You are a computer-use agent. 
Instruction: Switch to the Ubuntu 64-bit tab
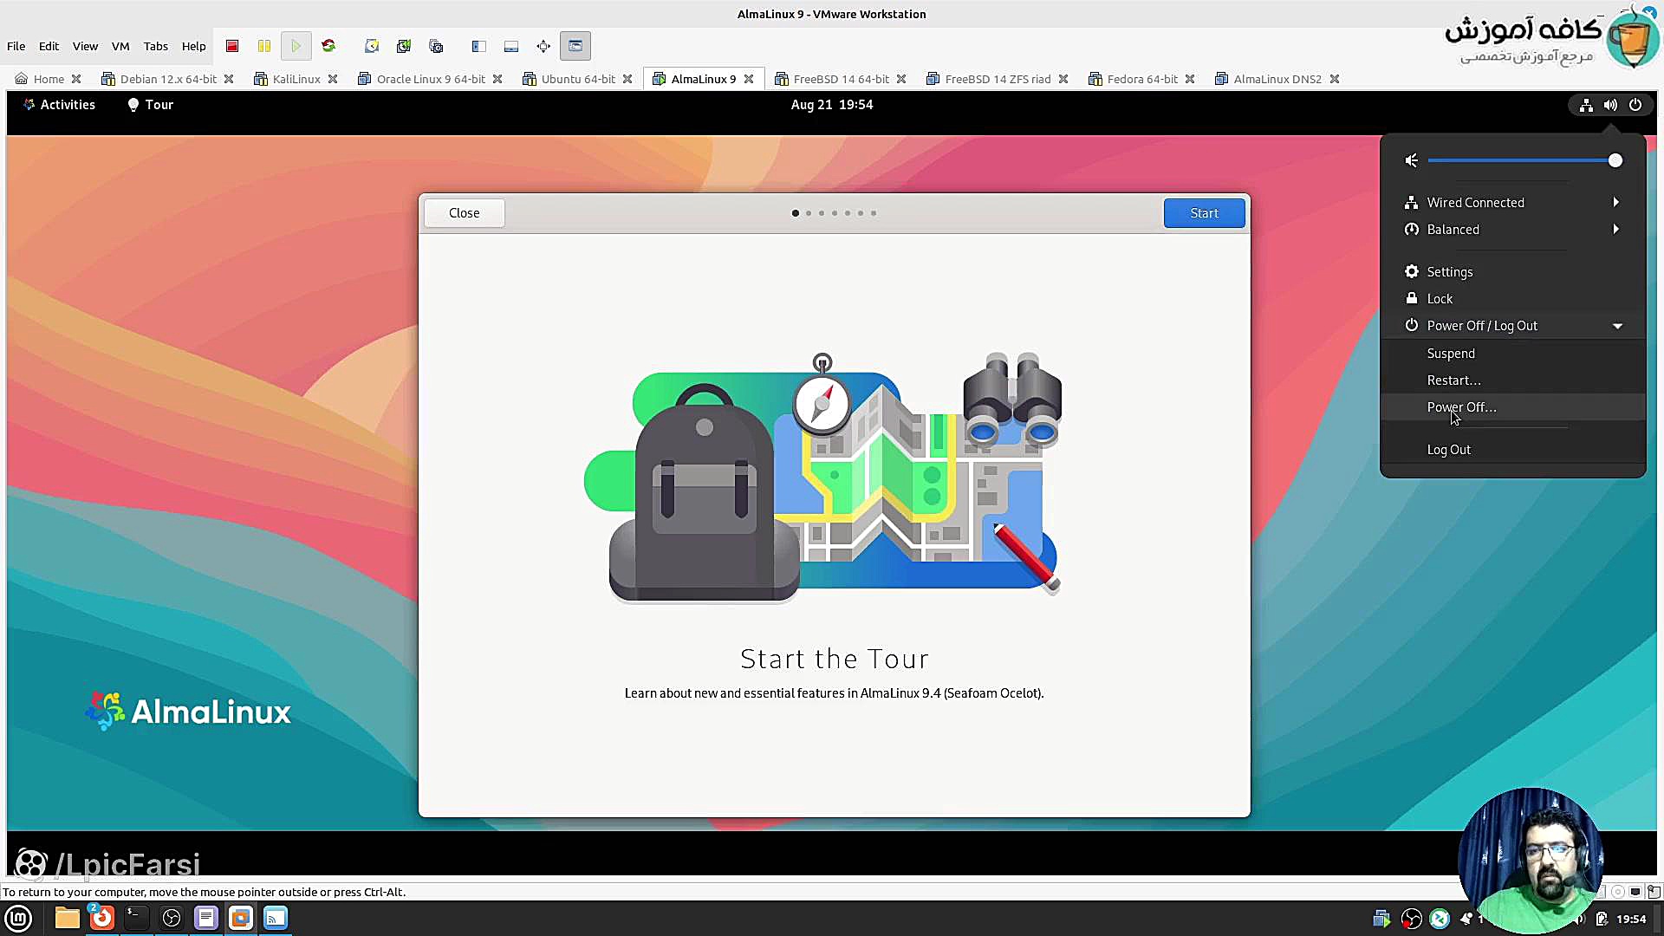pyautogui.click(x=577, y=79)
